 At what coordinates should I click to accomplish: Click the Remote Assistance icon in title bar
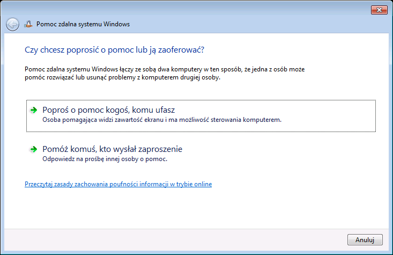29,24
